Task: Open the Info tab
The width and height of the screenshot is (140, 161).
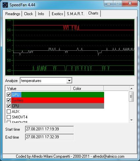Action: click(x=41, y=14)
